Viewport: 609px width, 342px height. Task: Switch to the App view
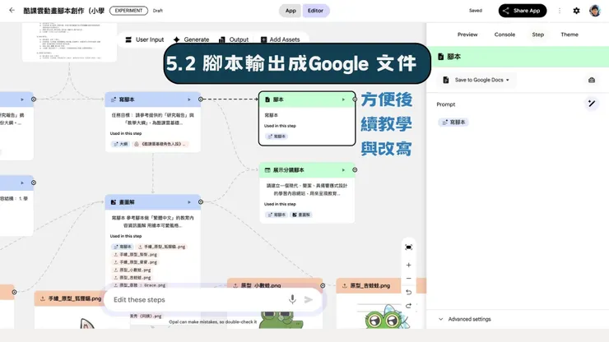coord(291,11)
